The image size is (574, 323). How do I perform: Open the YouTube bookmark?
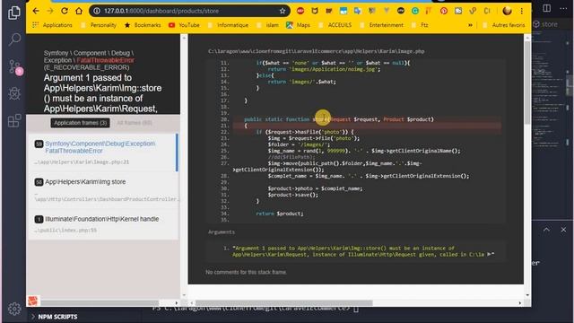click(185, 25)
